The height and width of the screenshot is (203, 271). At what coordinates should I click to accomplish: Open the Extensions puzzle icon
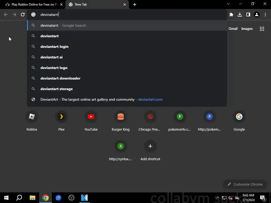click(x=231, y=15)
